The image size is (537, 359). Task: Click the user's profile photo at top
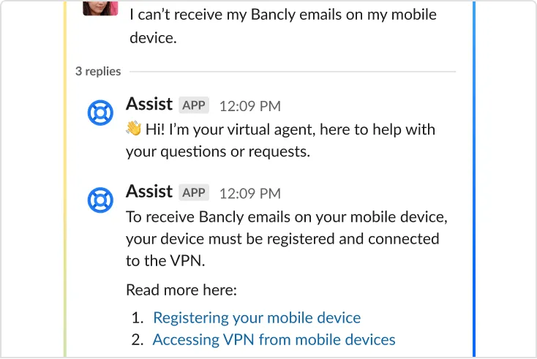pyautogui.click(x=100, y=7)
